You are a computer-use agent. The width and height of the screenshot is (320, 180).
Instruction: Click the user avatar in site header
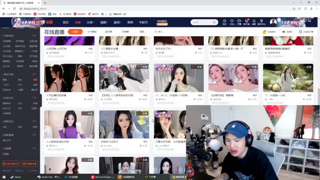(x=273, y=22)
